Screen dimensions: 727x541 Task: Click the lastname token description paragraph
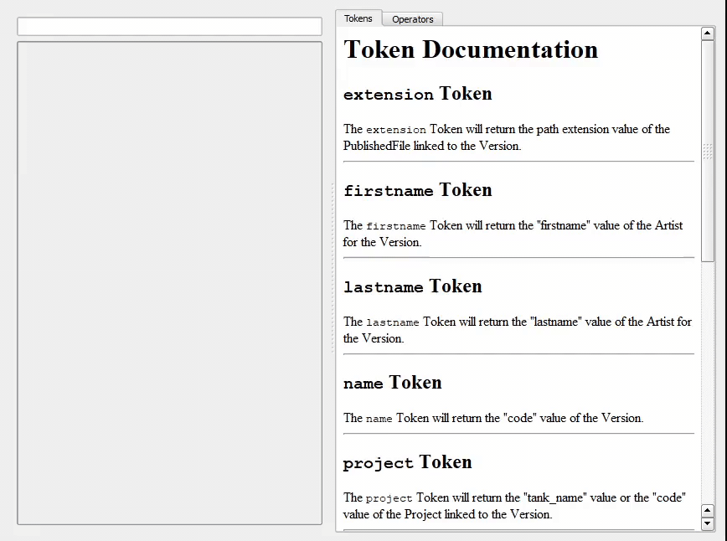point(518,330)
